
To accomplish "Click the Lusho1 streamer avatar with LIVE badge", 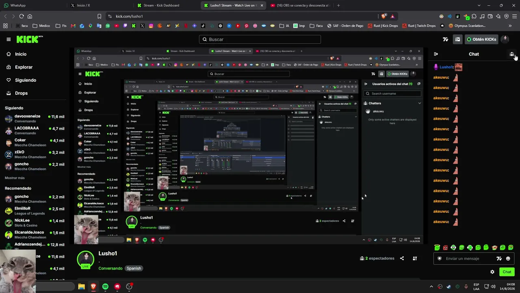I will [x=85, y=260].
